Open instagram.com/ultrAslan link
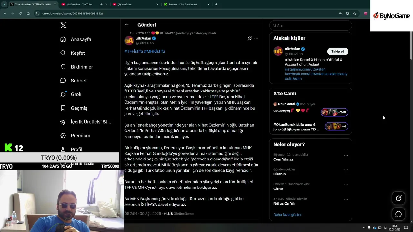The width and height of the screenshot is (413, 232). tap(305, 69)
